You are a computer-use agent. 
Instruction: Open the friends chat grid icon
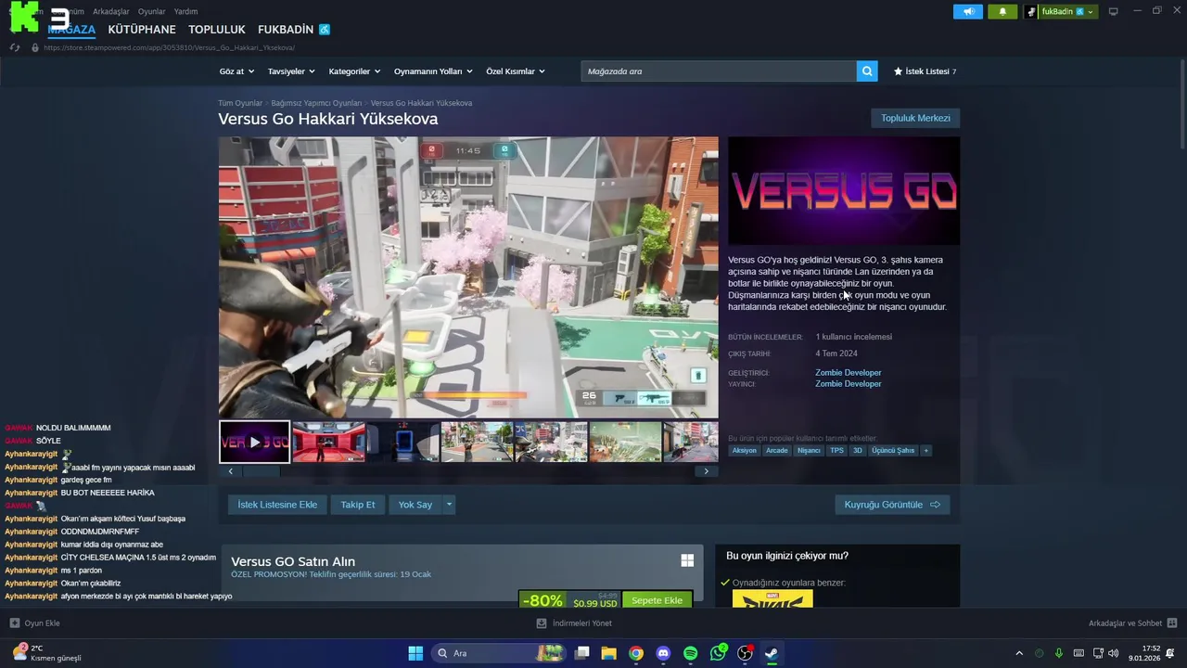coord(1172,623)
